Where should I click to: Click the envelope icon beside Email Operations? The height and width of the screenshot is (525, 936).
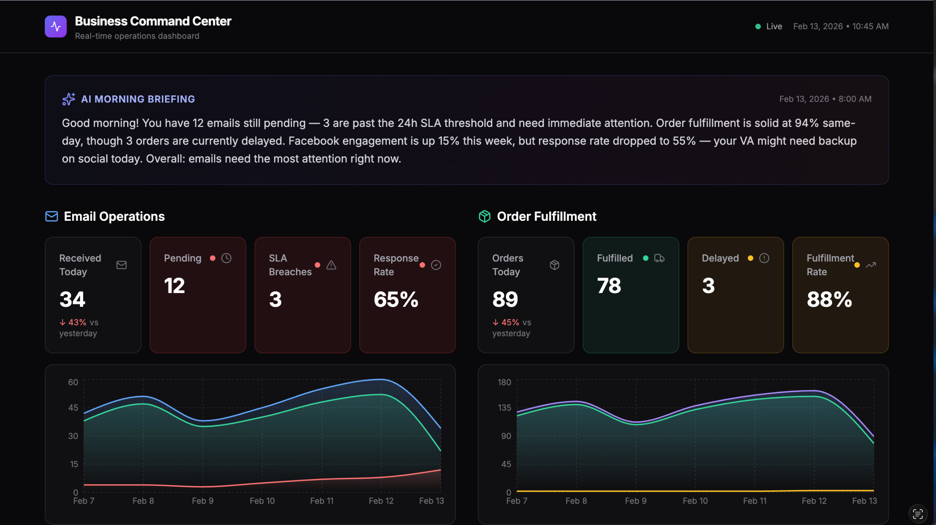(x=51, y=216)
